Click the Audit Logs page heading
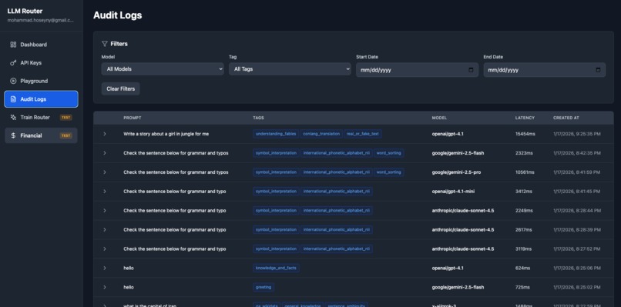The width and height of the screenshot is (621, 307). click(118, 15)
